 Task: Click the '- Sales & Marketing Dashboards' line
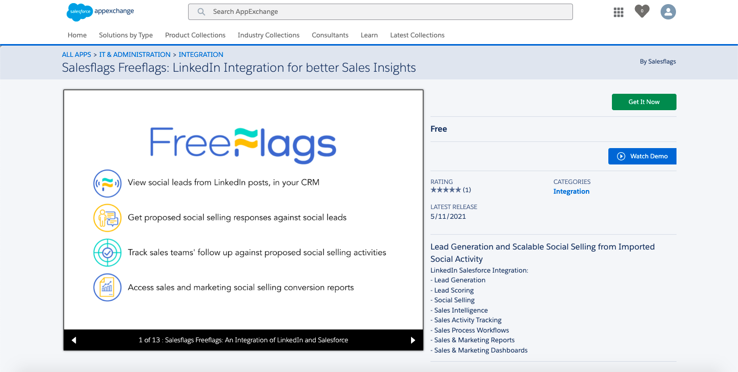479,350
